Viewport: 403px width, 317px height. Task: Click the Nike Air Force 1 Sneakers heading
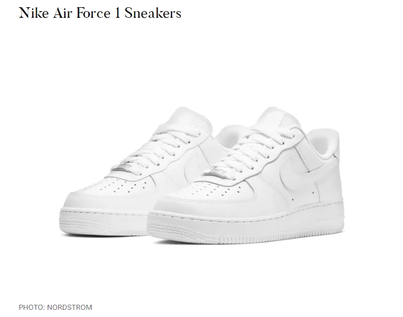[x=100, y=13]
